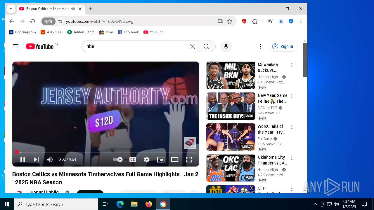
Task: Mute the video player volume
Action: 50,160
